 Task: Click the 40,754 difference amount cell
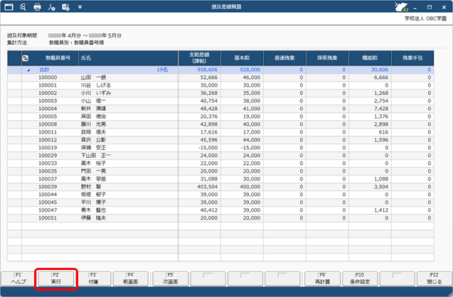(199, 101)
